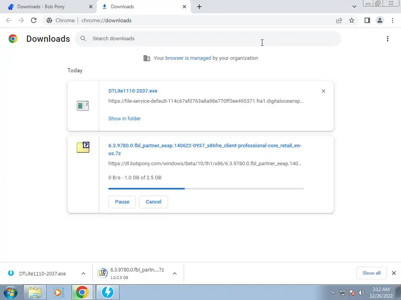Pause the 7z download
Image resolution: width=401 pixels, height=300 pixels.
[x=122, y=202]
